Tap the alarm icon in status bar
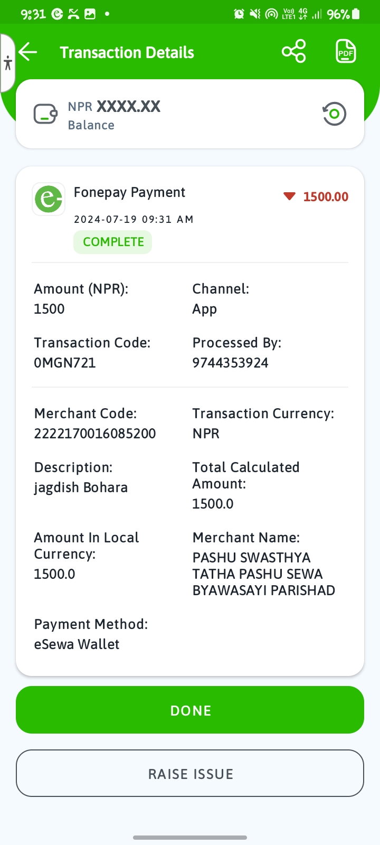The image size is (380, 845). [239, 14]
